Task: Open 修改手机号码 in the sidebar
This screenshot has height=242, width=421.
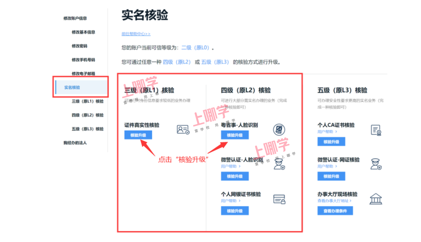Action: (x=83, y=60)
